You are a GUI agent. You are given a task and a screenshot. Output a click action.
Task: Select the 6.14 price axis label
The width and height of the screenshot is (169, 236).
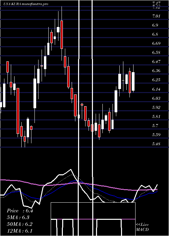click(x=156, y=89)
